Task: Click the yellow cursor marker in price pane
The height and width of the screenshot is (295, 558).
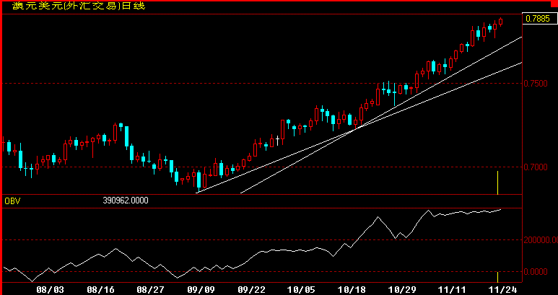Action: [x=497, y=182]
